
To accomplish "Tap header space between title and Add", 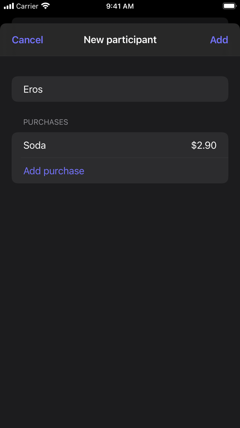I will tap(183, 40).
